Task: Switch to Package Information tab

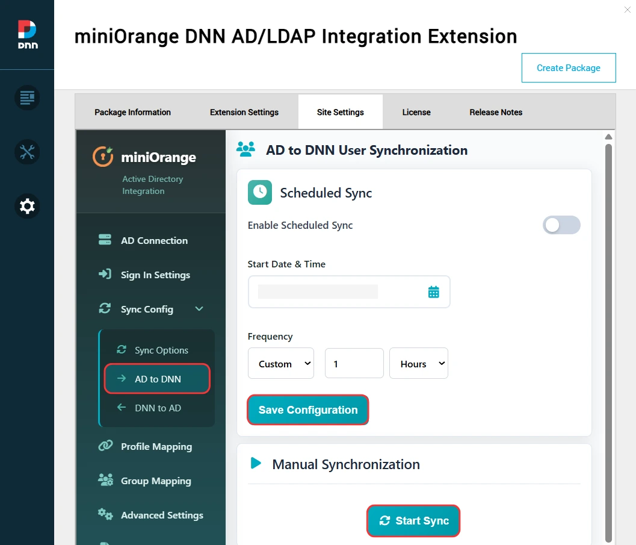Action: pyautogui.click(x=132, y=112)
